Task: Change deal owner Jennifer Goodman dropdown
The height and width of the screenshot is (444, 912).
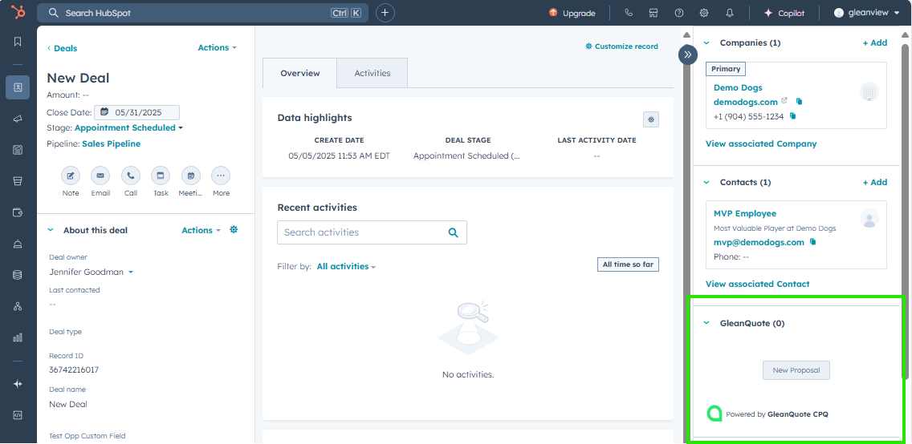Action: tap(92, 272)
